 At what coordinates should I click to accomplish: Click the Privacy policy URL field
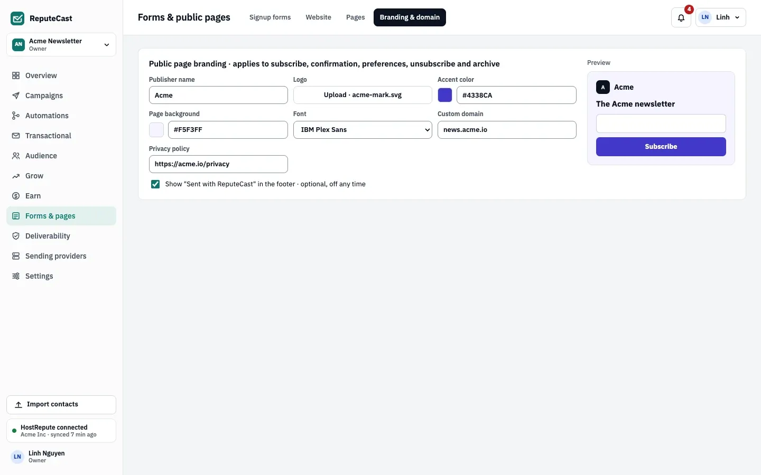coord(218,164)
